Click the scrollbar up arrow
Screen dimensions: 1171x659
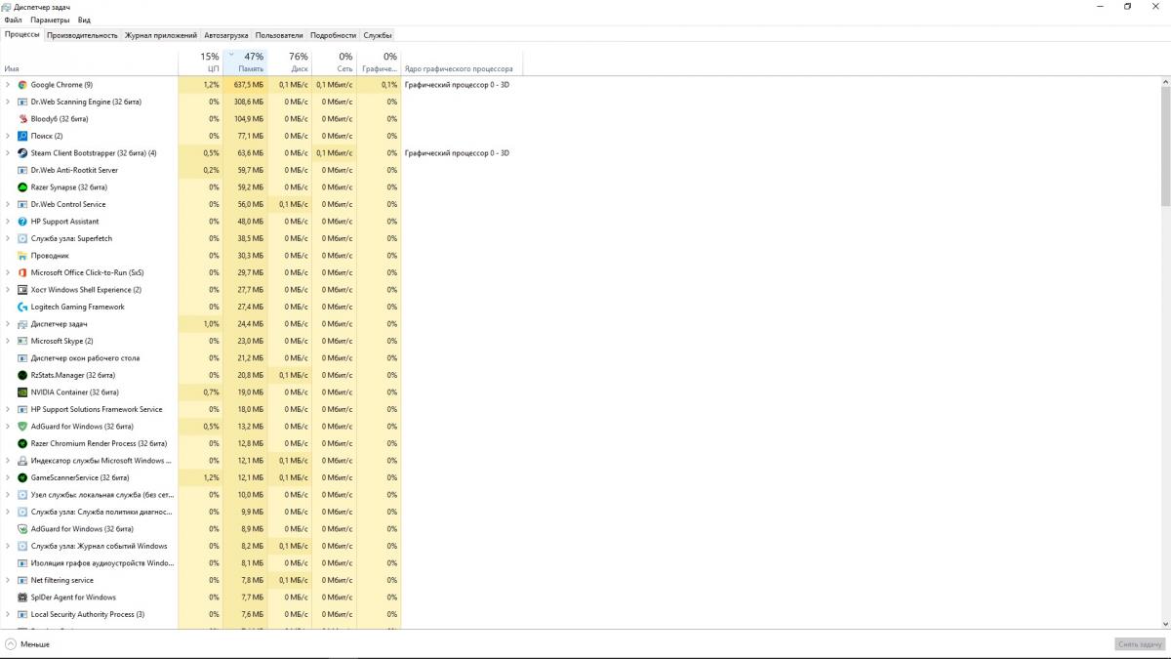pos(1165,81)
